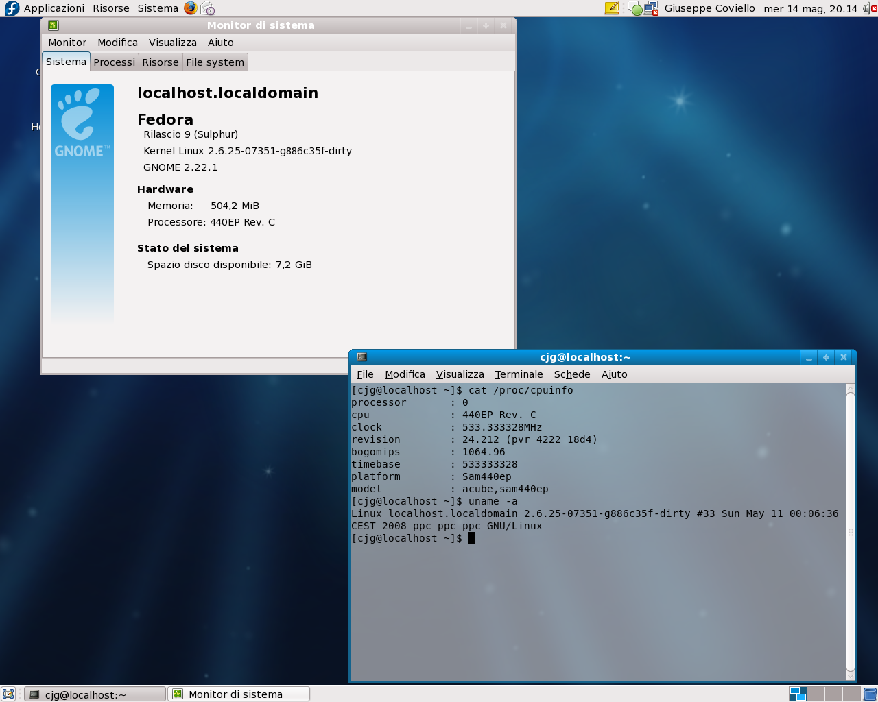This screenshot has width=878, height=702.
Task: Switch to the File system tab
Action: pos(215,62)
